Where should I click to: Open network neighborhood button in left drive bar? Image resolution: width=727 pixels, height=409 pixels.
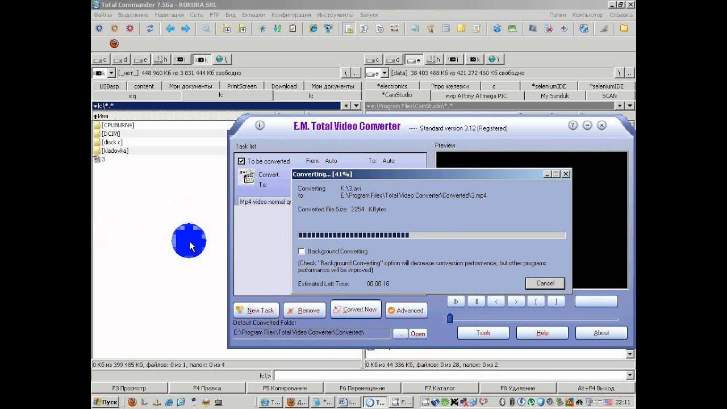pos(222,60)
